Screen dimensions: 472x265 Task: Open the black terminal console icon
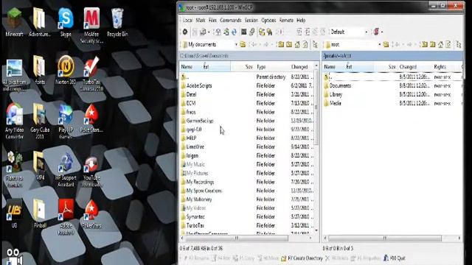(244, 32)
